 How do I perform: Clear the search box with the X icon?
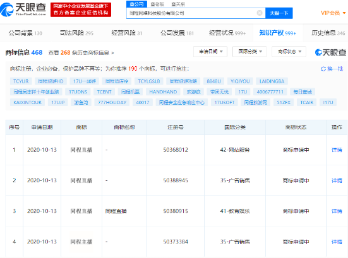pos(260,13)
